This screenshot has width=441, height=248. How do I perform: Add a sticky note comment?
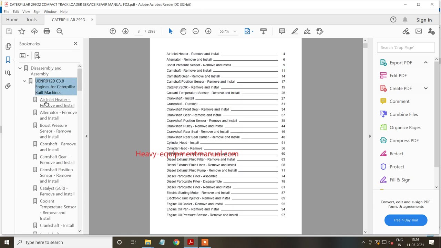(x=282, y=31)
